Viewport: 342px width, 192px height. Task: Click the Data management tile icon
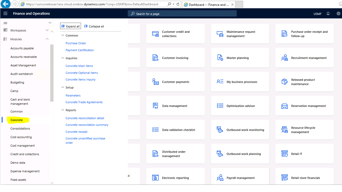pos(156,106)
